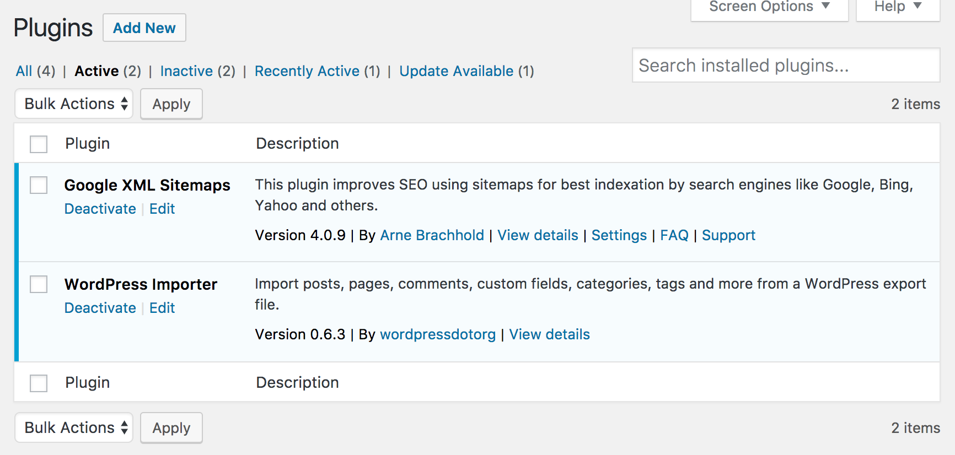This screenshot has height=455, width=955.
Task: Edit the Google XML Sitemaps plugin
Action: (162, 209)
